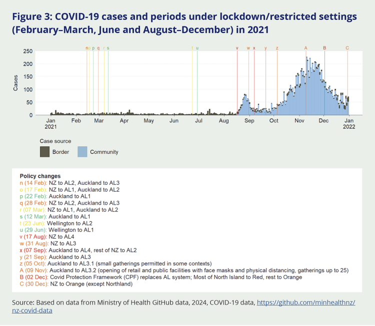Click the 'Nov' x-axis label
The image size is (375, 326).
[x=299, y=121]
